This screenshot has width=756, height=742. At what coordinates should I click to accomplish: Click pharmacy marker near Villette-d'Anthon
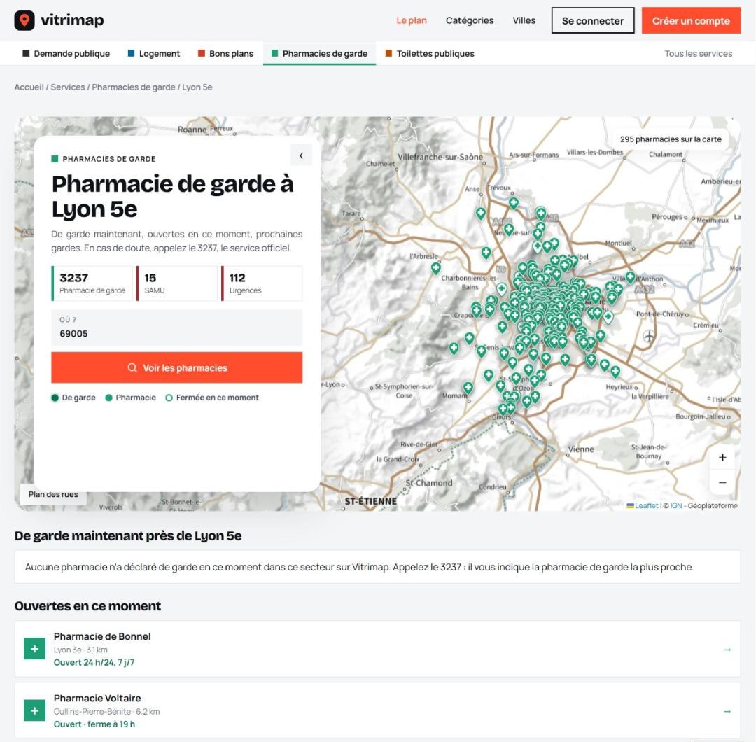630,276
